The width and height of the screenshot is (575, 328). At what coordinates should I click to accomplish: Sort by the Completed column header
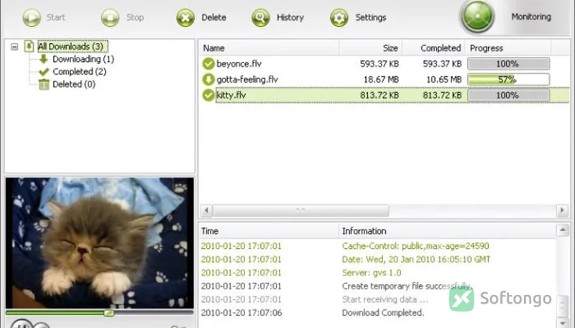pyautogui.click(x=434, y=48)
